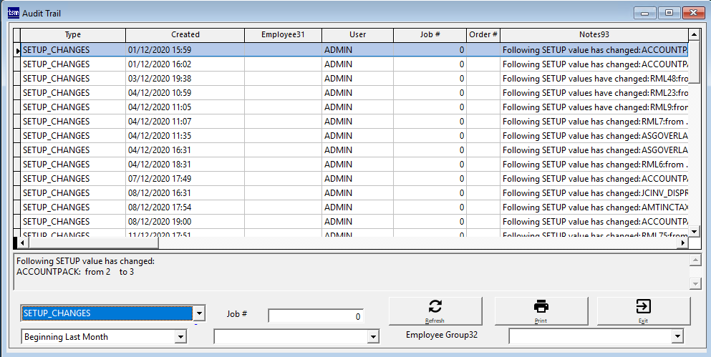Click the horizontal scrollbar right arrow

click(x=683, y=243)
